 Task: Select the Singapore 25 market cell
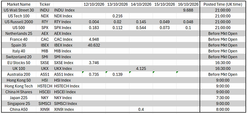(x=19, y=103)
